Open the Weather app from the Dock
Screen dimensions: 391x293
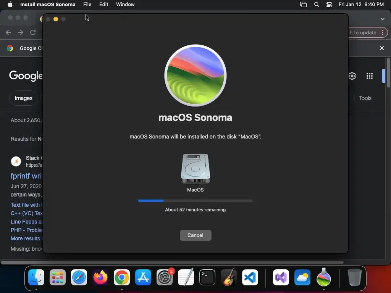pyautogui.click(x=302, y=277)
